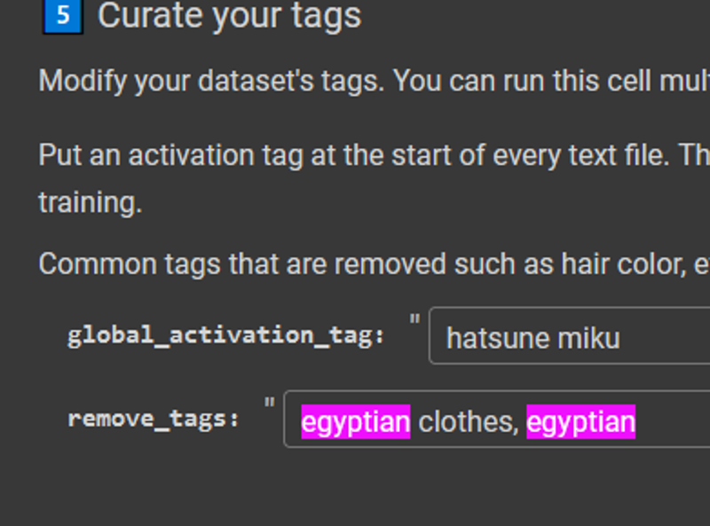Click the word "training." in the description

tap(91, 202)
